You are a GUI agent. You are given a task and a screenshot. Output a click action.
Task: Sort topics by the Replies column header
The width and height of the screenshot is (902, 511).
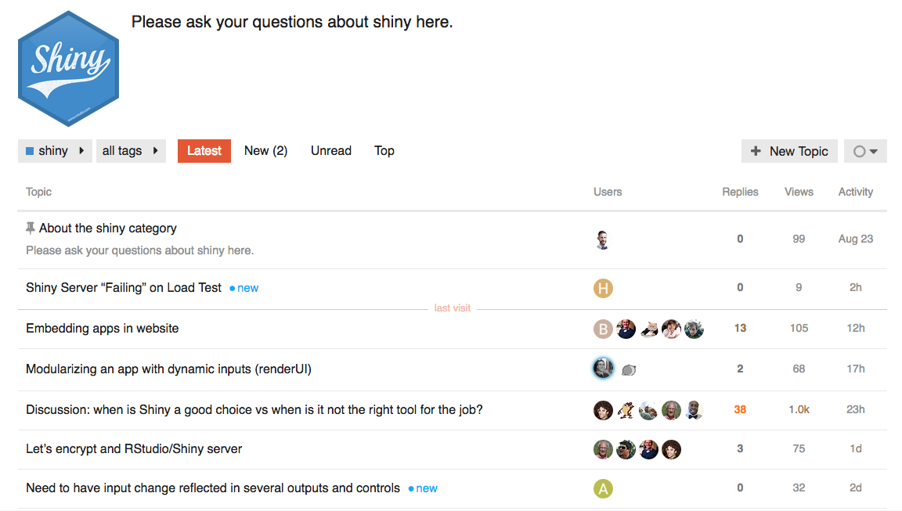[x=740, y=192]
